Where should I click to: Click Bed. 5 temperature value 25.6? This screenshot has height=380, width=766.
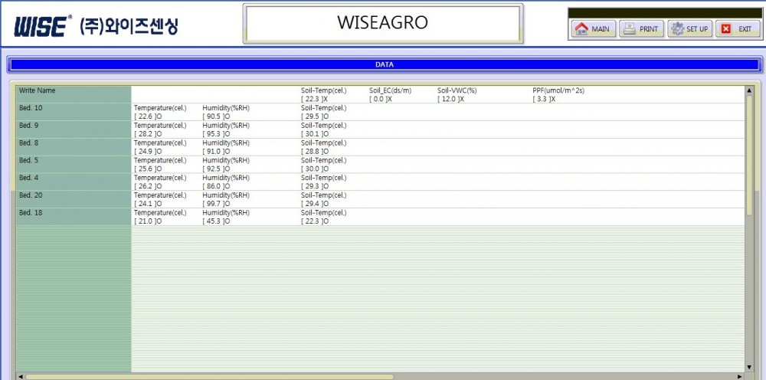148,169
